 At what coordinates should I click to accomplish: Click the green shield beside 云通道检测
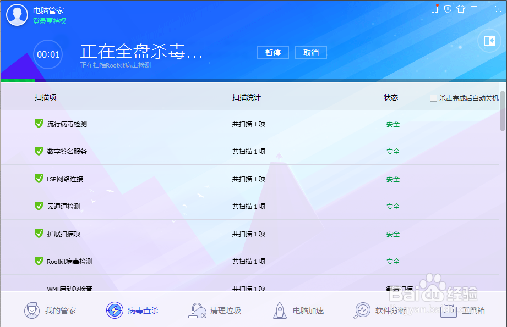[x=39, y=206]
